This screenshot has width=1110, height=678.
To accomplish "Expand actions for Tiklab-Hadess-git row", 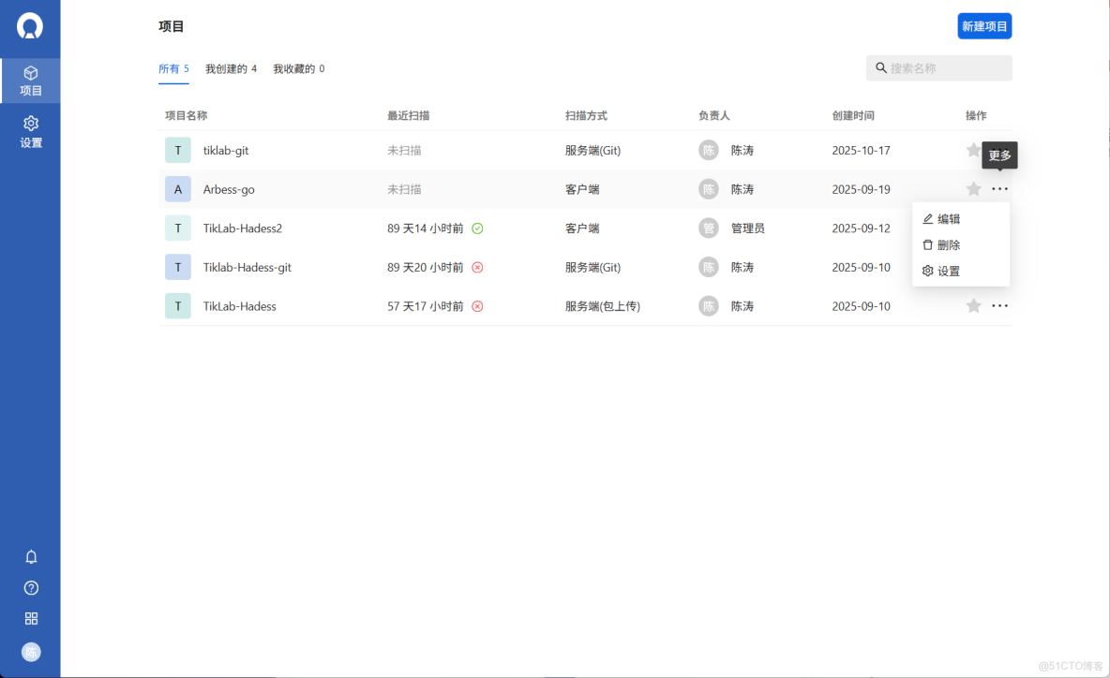I will click(1000, 267).
